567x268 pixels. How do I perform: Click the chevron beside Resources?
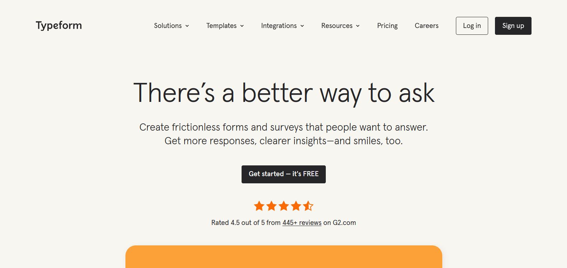pos(358,26)
